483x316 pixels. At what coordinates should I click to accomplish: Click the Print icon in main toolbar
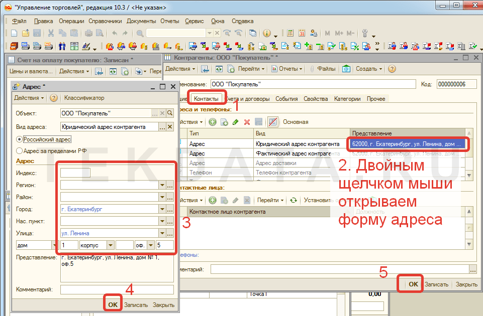pyautogui.click(x=89, y=33)
